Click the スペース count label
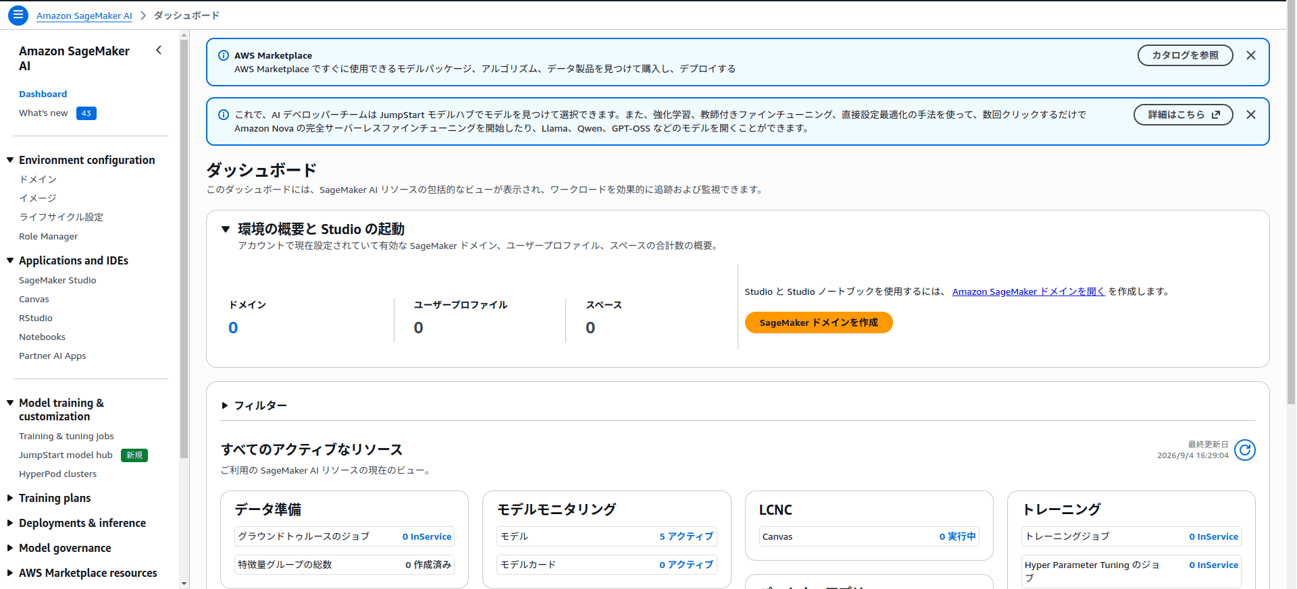This screenshot has height=589, width=1297. (604, 305)
